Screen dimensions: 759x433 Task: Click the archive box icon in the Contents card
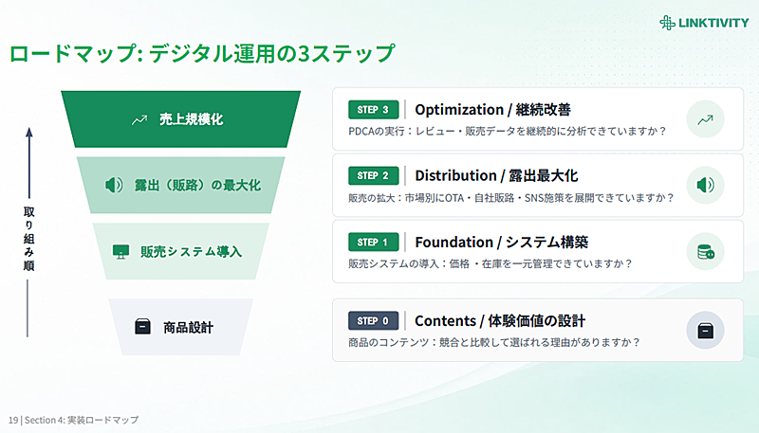point(705,330)
